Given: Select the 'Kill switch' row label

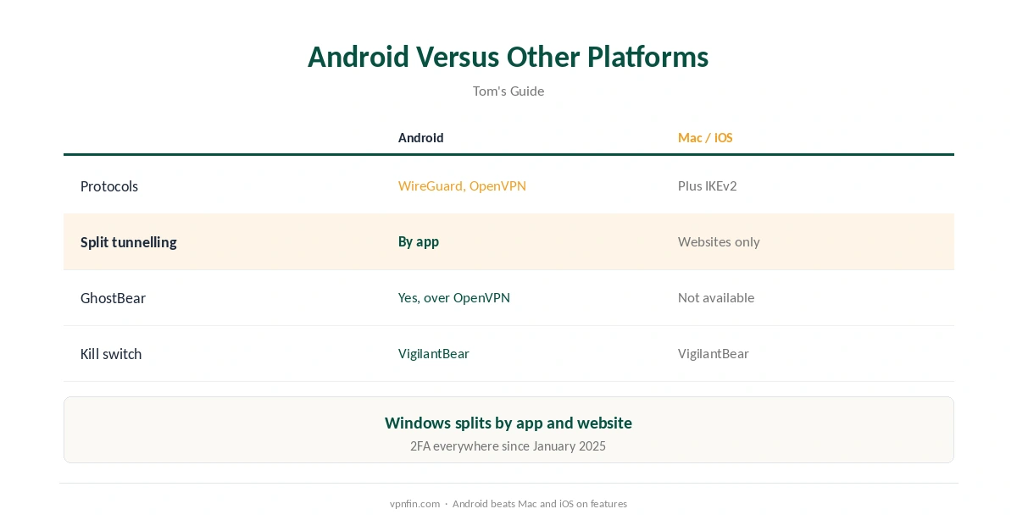Looking at the screenshot, I should (111, 354).
